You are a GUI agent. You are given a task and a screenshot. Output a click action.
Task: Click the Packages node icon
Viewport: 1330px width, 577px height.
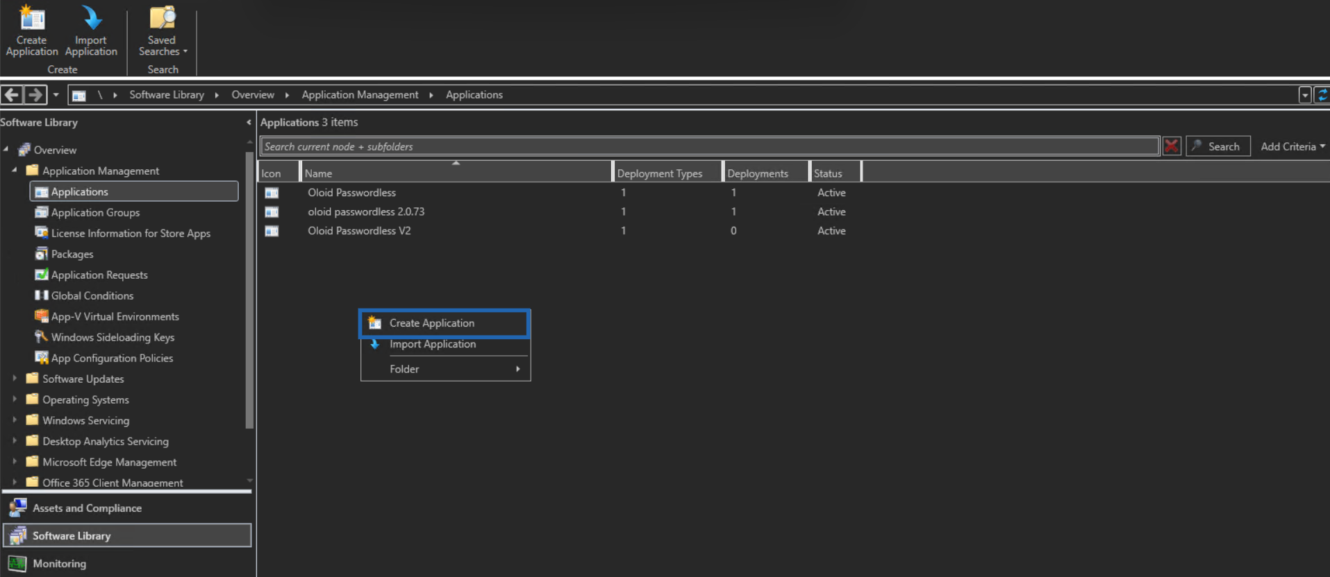(42, 254)
